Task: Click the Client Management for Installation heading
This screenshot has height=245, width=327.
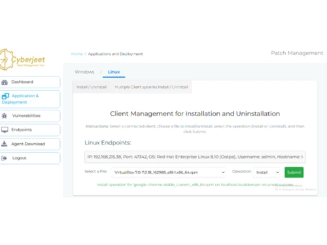Action: click(195, 114)
